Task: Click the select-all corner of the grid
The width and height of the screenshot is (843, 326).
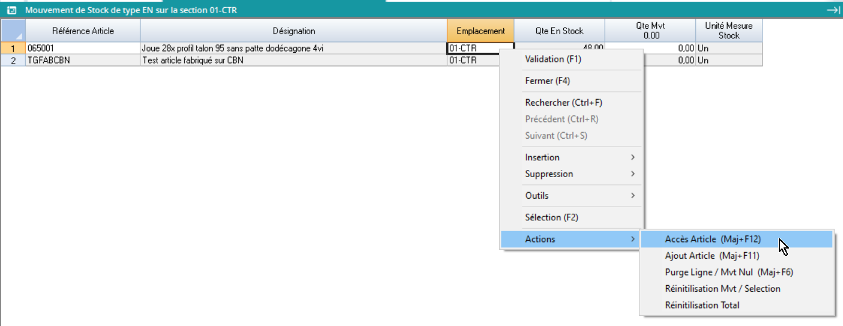Action: (13, 31)
